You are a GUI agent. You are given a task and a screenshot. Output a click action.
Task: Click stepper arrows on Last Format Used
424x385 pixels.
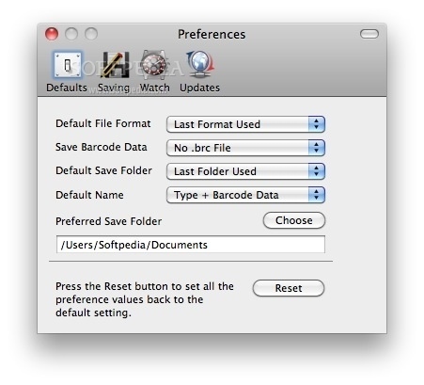point(317,124)
